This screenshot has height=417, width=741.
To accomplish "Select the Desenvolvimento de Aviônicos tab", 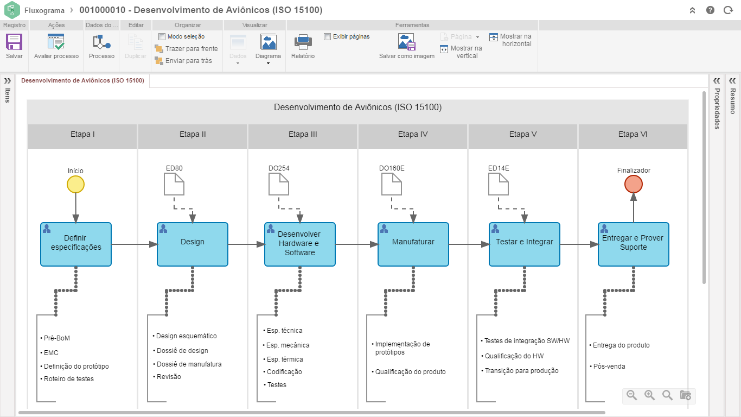I will pos(82,81).
